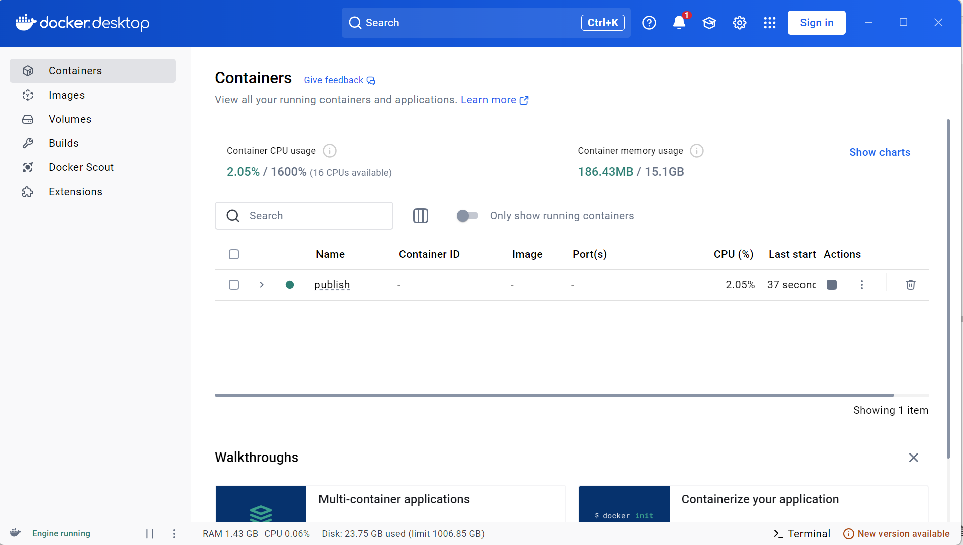Go to Volumes in sidebar

click(x=93, y=119)
